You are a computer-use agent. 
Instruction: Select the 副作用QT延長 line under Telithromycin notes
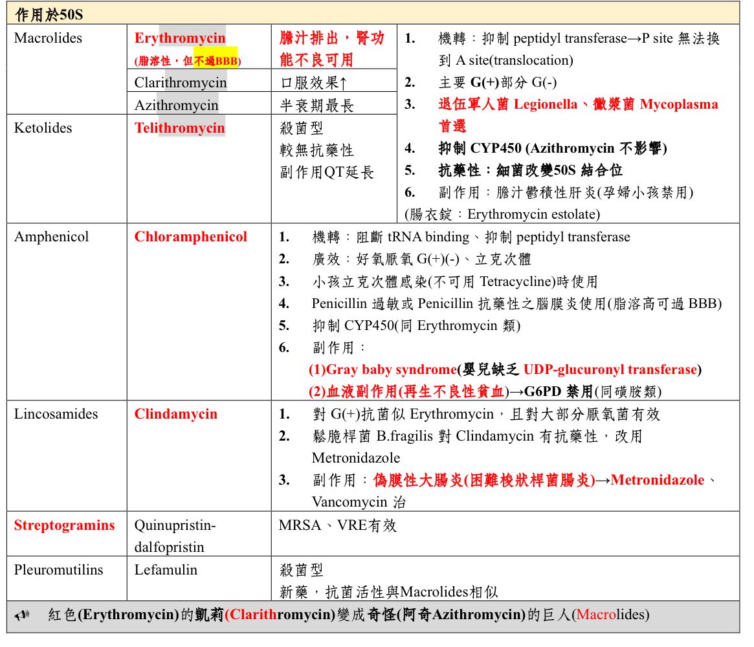[x=326, y=173]
